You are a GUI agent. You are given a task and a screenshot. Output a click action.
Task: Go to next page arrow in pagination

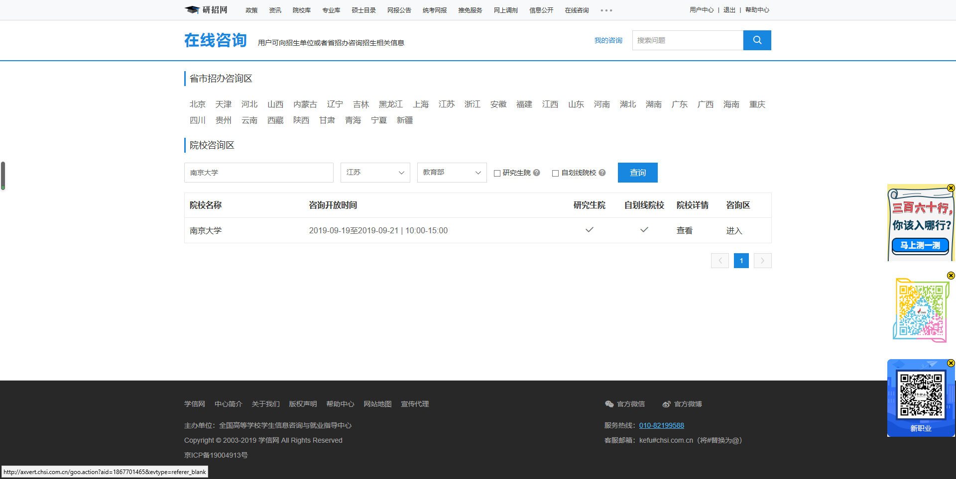[762, 261]
